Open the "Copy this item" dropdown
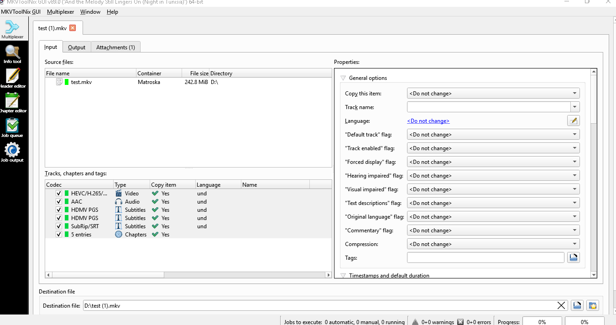 coord(493,94)
